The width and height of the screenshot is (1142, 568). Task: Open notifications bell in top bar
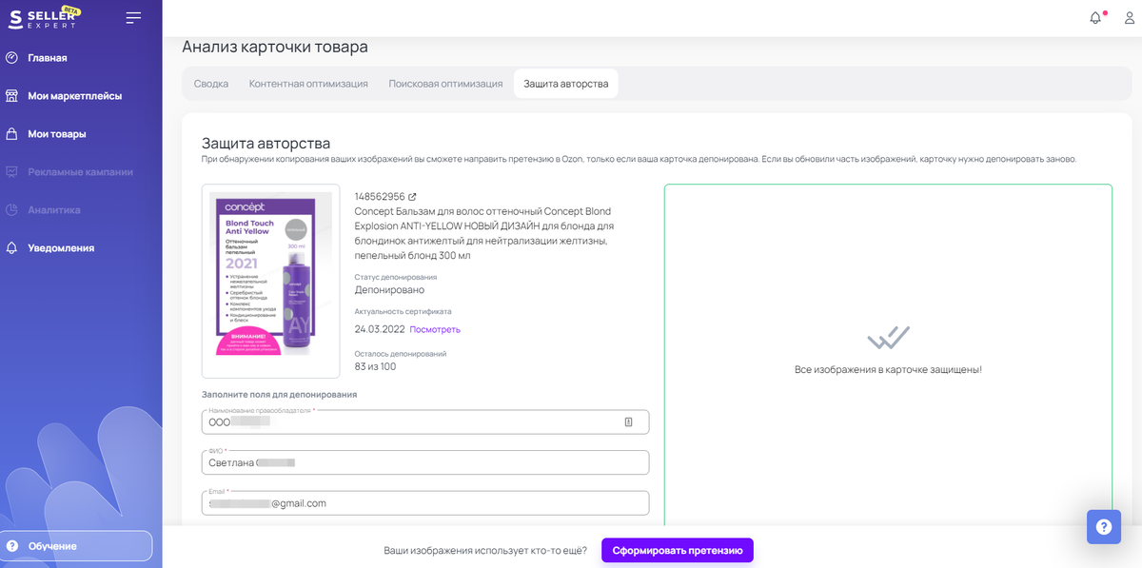(x=1096, y=18)
